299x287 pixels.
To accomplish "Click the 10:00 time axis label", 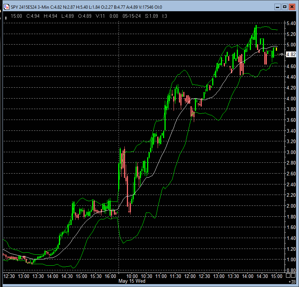I will [x=132, y=276].
